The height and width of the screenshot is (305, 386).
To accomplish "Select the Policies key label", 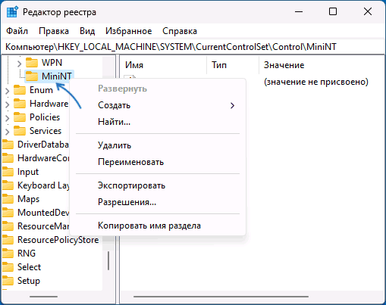I will (45, 117).
